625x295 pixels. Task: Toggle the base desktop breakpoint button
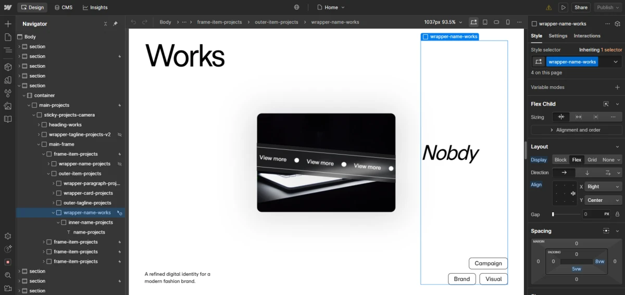pyautogui.click(x=473, y=22)
